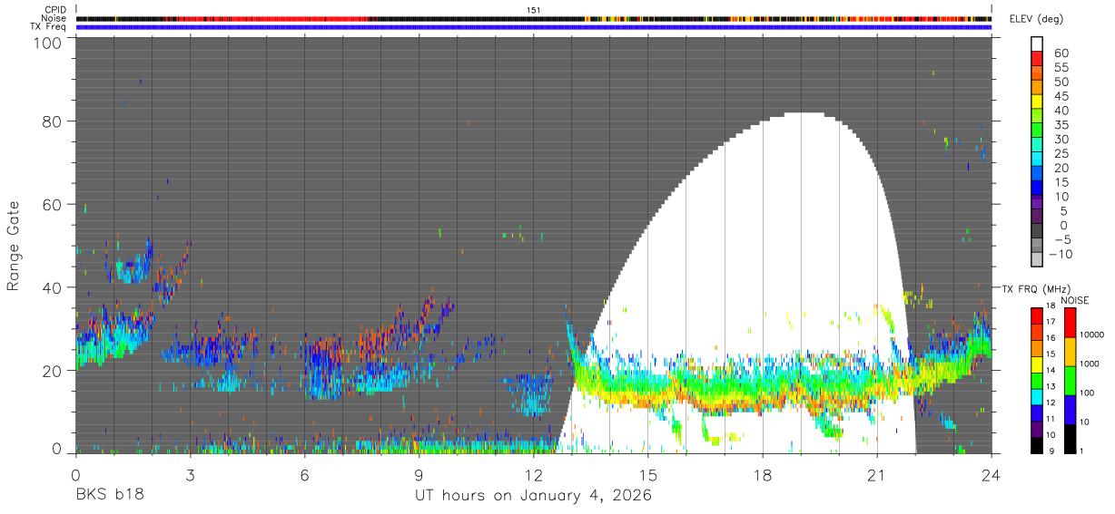Click the x-axis tick label "15"
Screen dimensions: 1115x514
pyautogui.click(x=647, y=474)
